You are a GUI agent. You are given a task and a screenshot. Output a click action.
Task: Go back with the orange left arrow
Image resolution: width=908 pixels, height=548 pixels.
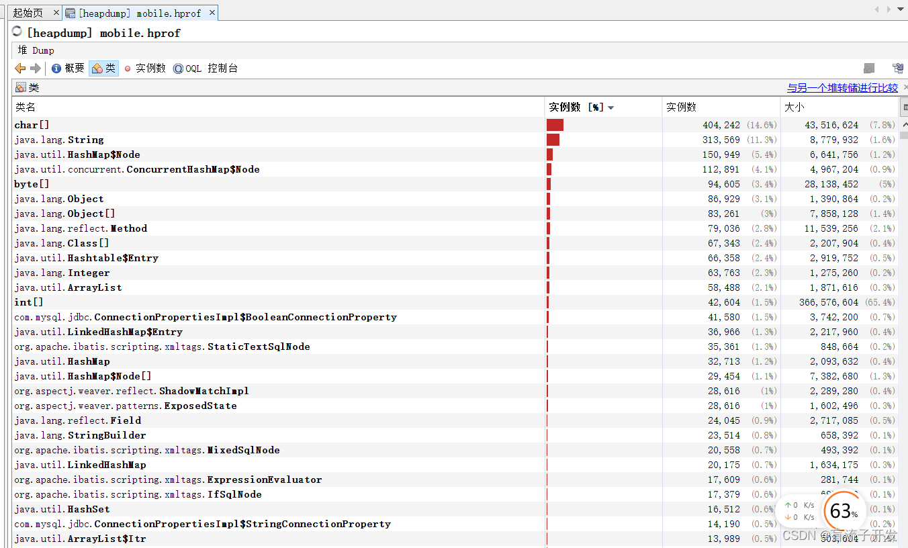click(x=20, y=68)
